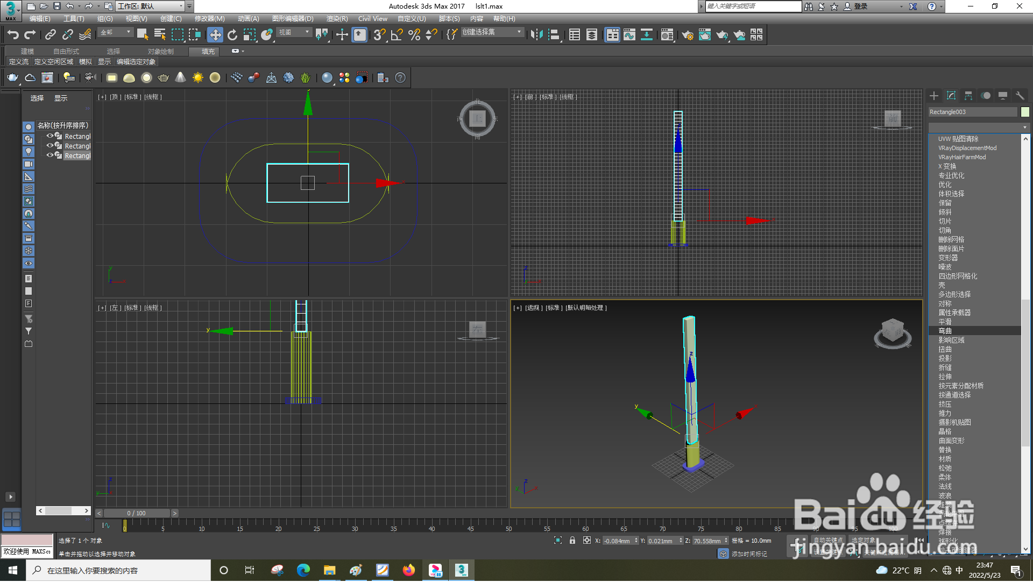Toggle visibility eye of selected Rectangle item

49,155
